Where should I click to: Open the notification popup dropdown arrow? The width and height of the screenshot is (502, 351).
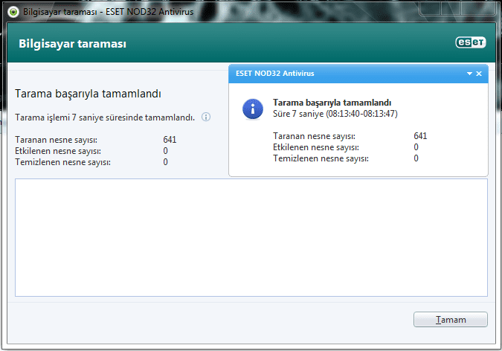point(469,74)
